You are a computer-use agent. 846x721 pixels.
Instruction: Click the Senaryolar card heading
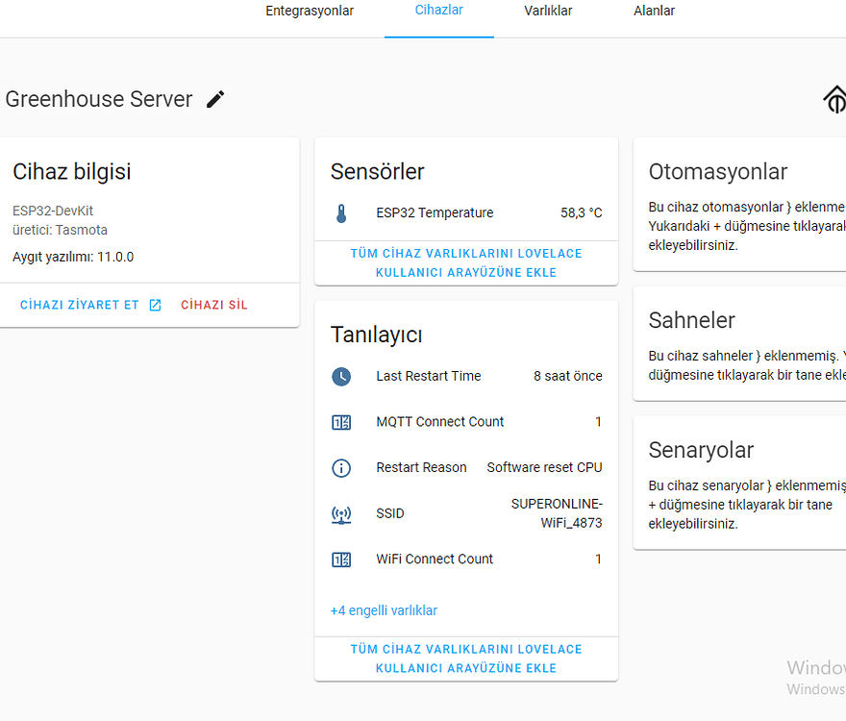(x=701, y=451)
